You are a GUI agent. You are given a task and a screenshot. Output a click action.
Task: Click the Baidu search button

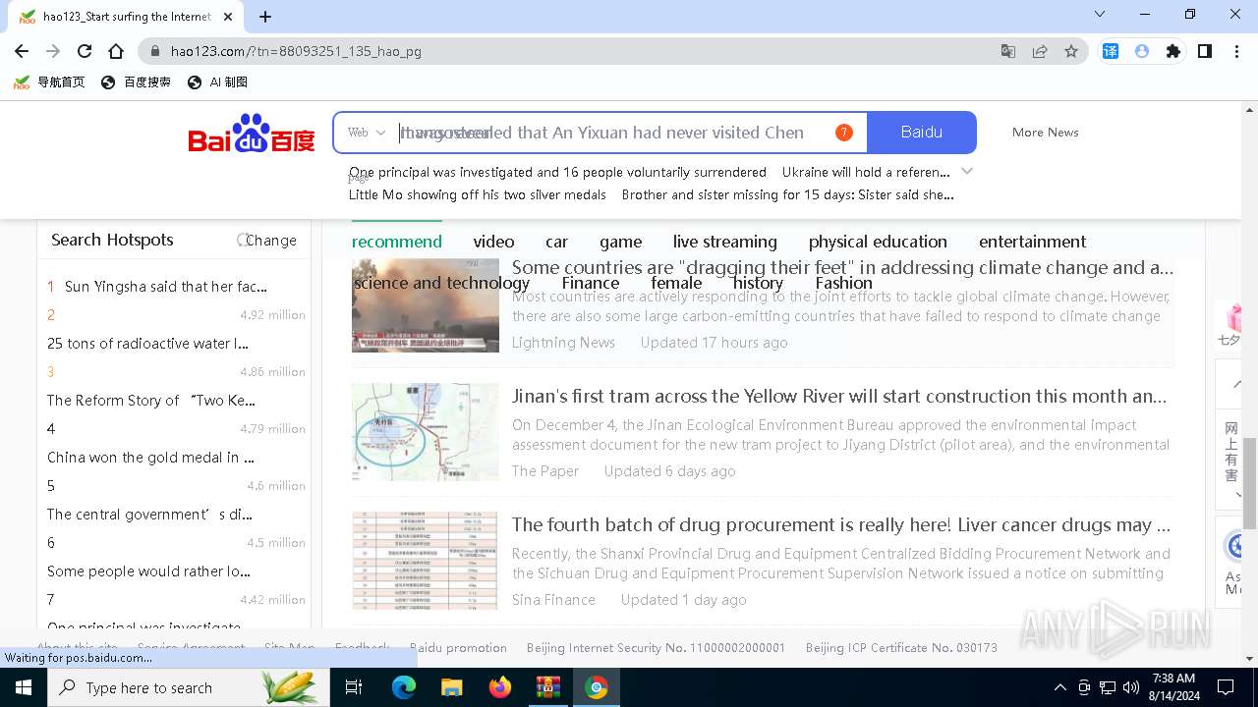coord(922,133)
